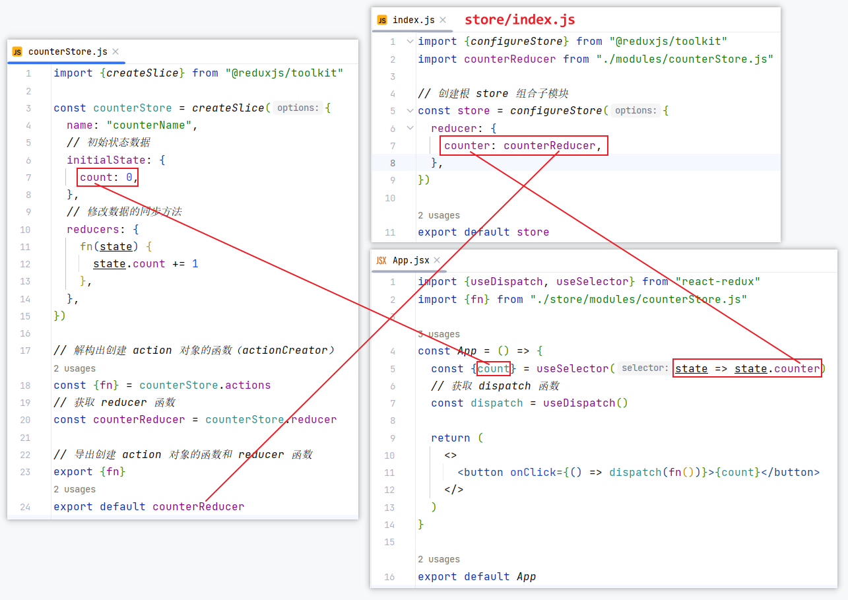Image resolution: width=848 pixels, height=600 pixels.
Task: Click the JS file icon on counterStore.js tab
Action: coord(17,51)
